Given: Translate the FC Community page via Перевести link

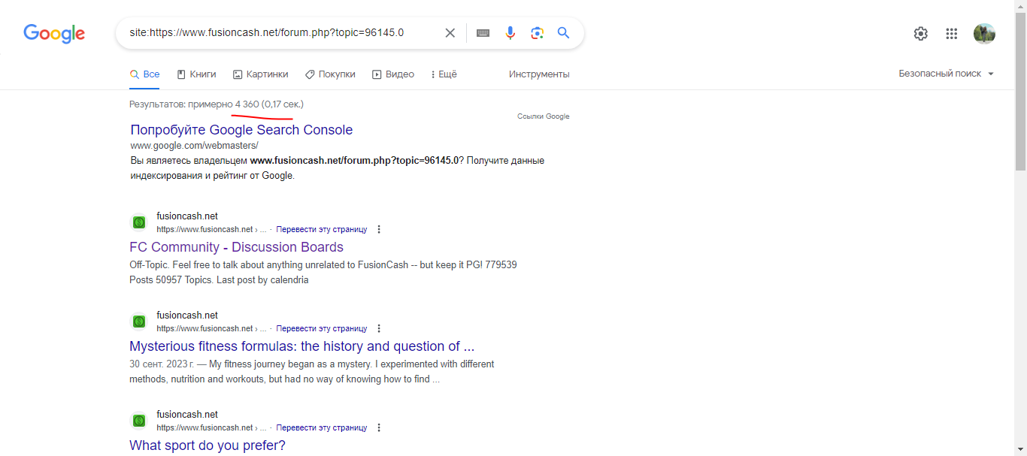Looking at the screenshot, I should coord(322,229).
